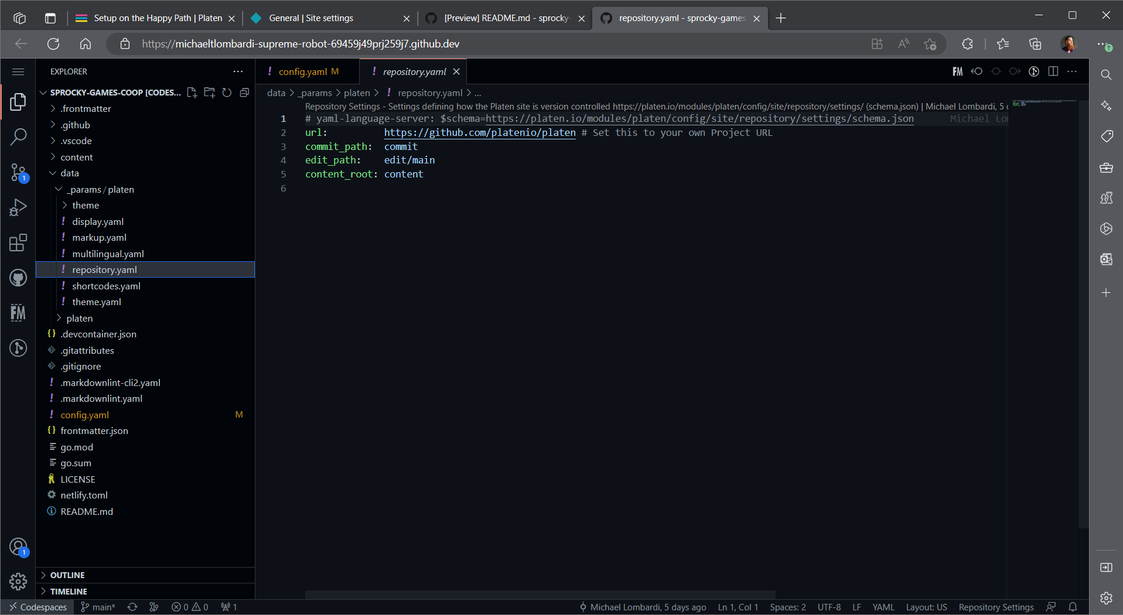This screenshot has height=615, width=1123.
Task: Expand the theme folder
Action: point(86,206)
